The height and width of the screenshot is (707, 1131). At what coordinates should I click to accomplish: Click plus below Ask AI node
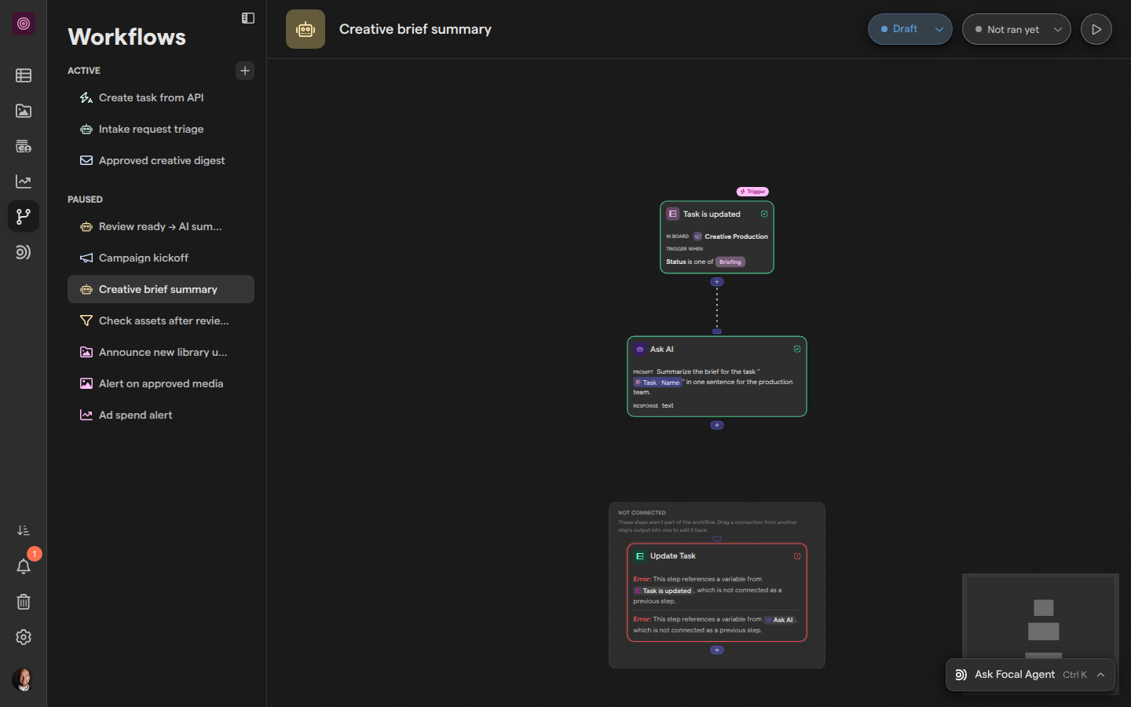point(717,425)
